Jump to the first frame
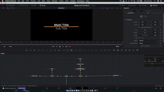Screen dimensions: 164x92 click(53, 47)
